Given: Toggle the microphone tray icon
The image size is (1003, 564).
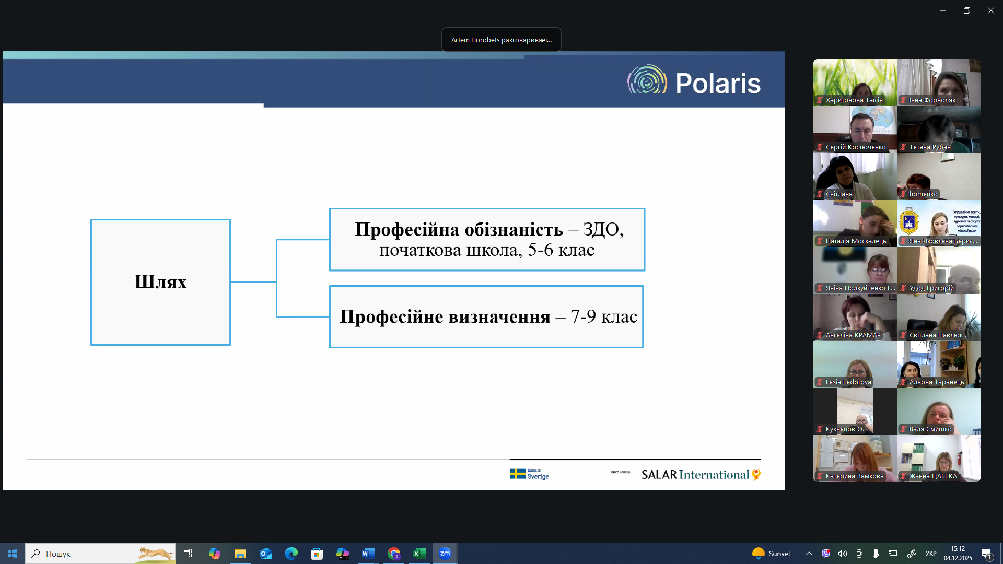Looking at the screenshot, I should point(876,554).
